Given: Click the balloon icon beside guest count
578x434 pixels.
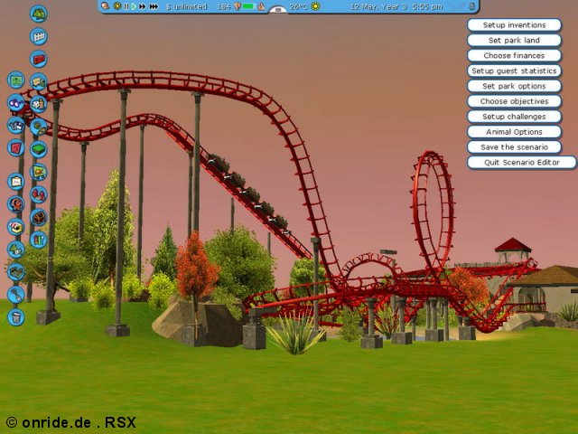Looking at the screenshot, I should (237, 6).
